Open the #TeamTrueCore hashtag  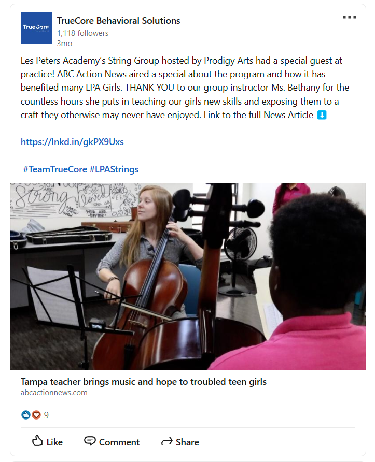click(x=55, y=169)
